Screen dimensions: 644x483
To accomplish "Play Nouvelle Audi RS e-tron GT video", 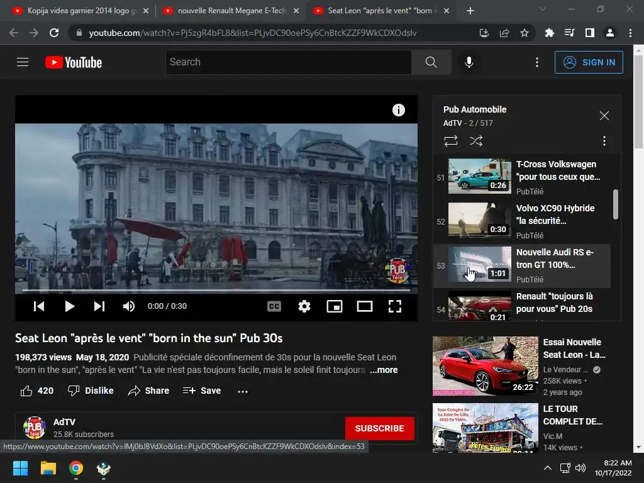I will click(522, 265).
